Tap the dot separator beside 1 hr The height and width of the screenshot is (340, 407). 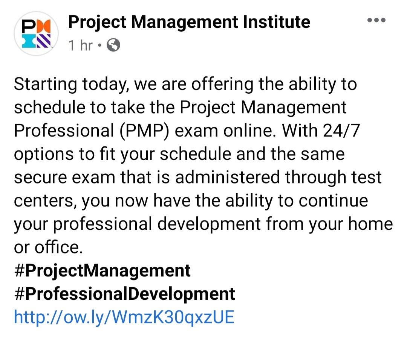99,46
